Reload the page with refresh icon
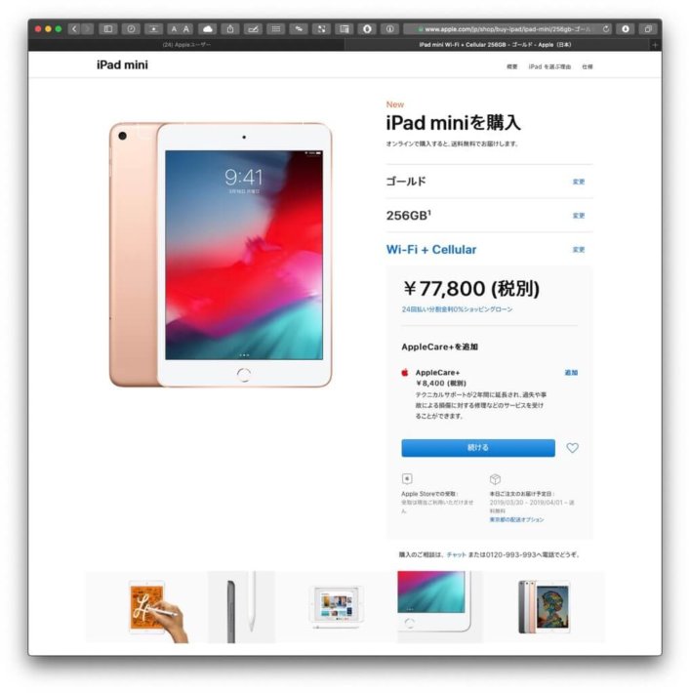 pos(605,29)
